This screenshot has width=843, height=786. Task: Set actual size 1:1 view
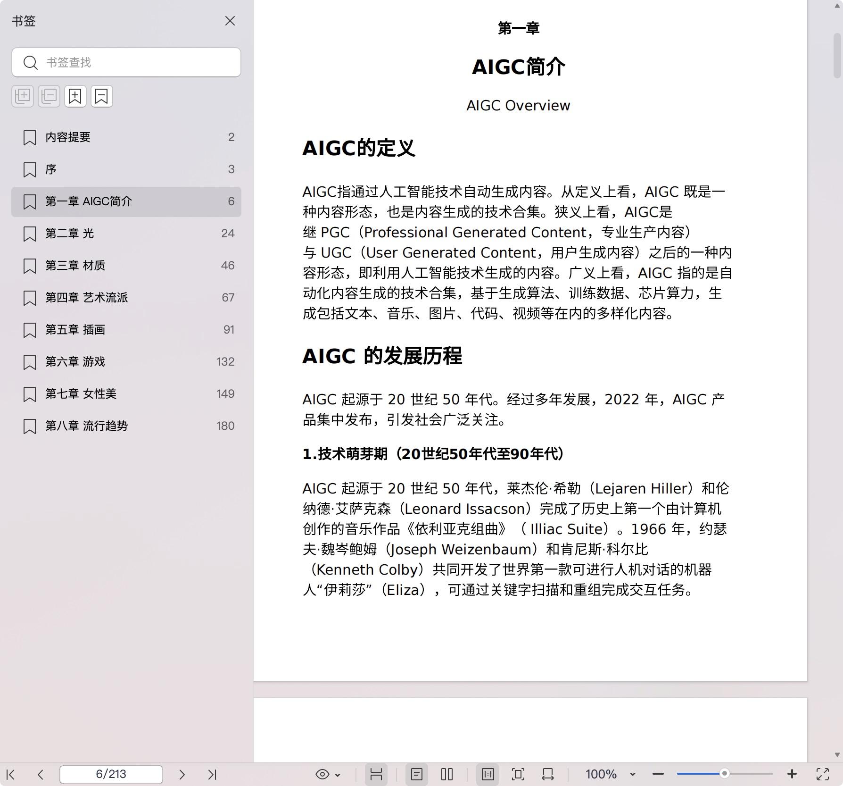pyautogui.click(x=488, y=774)
